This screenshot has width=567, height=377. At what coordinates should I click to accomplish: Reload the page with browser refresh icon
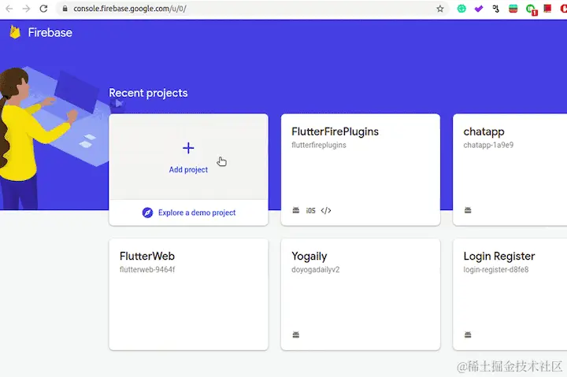point(43,9)
